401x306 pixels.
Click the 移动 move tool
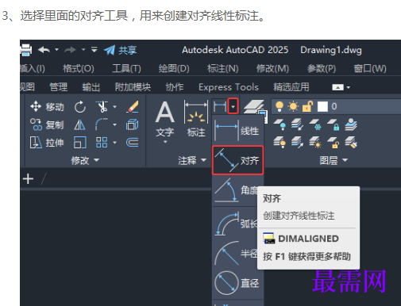coord(47,107)
